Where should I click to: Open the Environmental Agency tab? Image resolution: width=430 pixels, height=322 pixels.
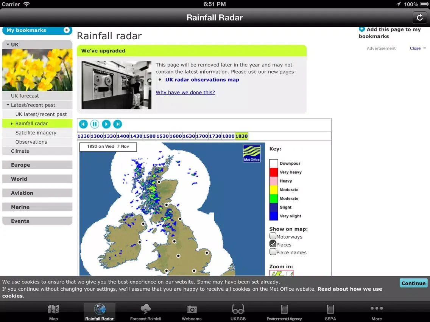284,312
